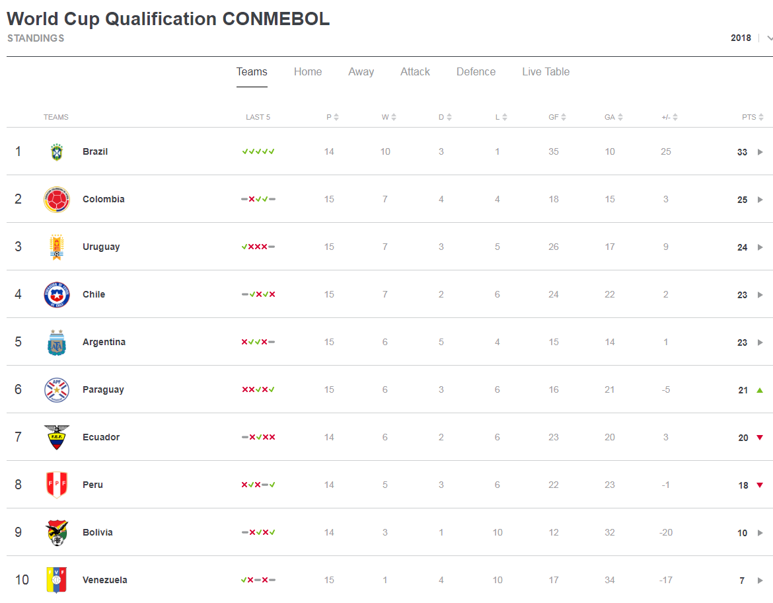Click the Peru FPF badge

click(56, 485)
